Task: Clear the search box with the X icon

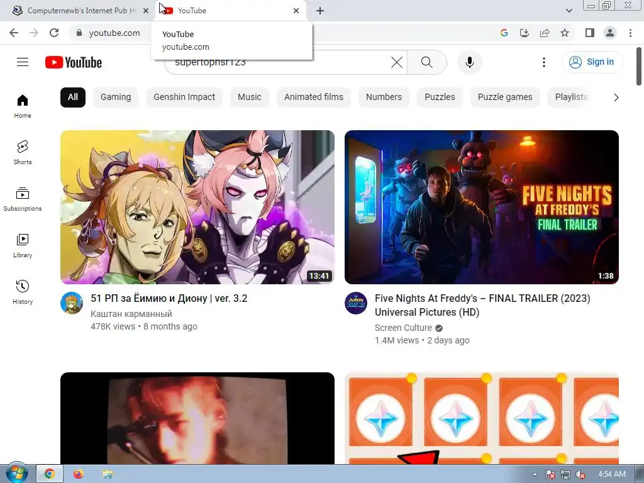Action: tap(397, 62)
